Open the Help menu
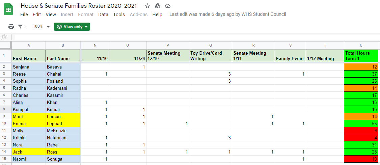Screen dimensions: 380x165 point(157,15)
